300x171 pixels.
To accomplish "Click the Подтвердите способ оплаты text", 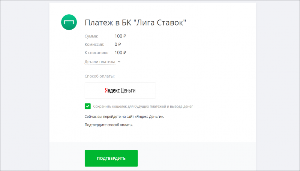I will [109, 125].
